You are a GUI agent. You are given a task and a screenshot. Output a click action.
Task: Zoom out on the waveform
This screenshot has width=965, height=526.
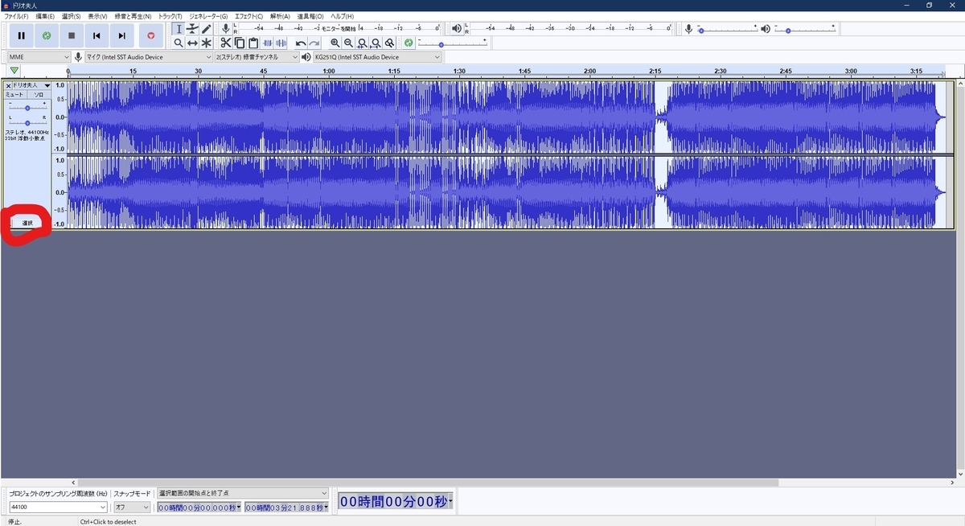pos(348,43)
